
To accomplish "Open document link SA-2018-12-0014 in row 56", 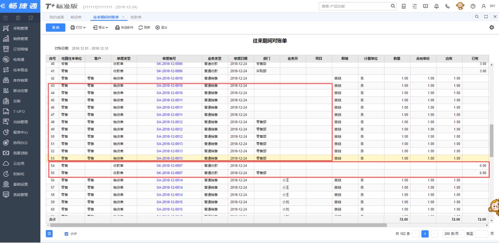I will coord(169,180).
